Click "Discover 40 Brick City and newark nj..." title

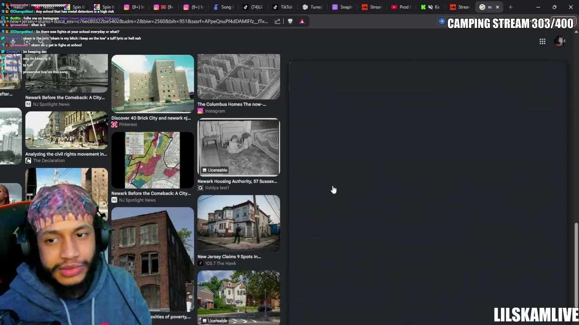[151, 118]
